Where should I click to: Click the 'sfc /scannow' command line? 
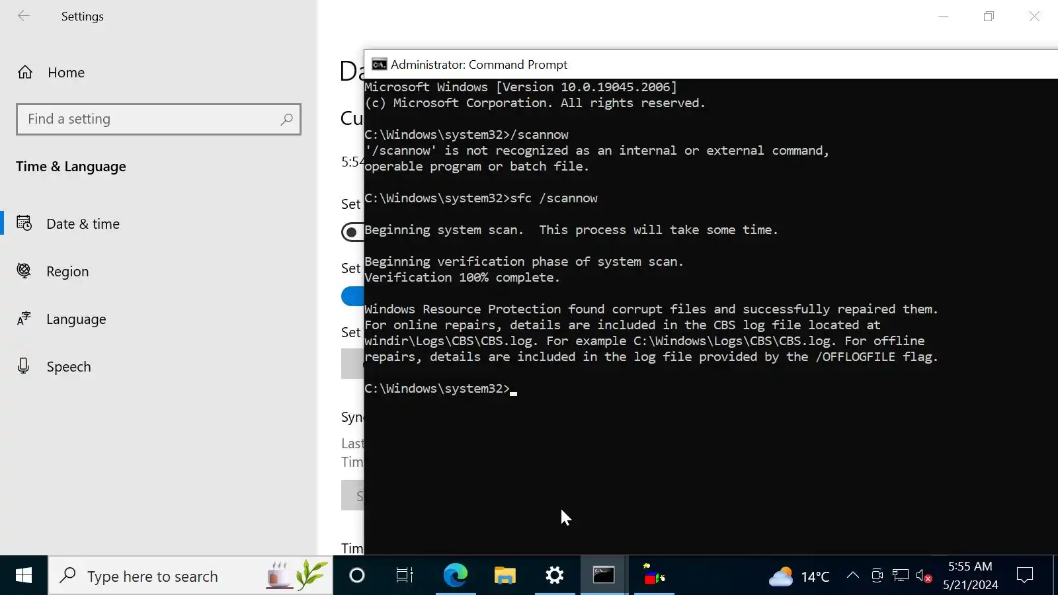(x=481, y=198)
